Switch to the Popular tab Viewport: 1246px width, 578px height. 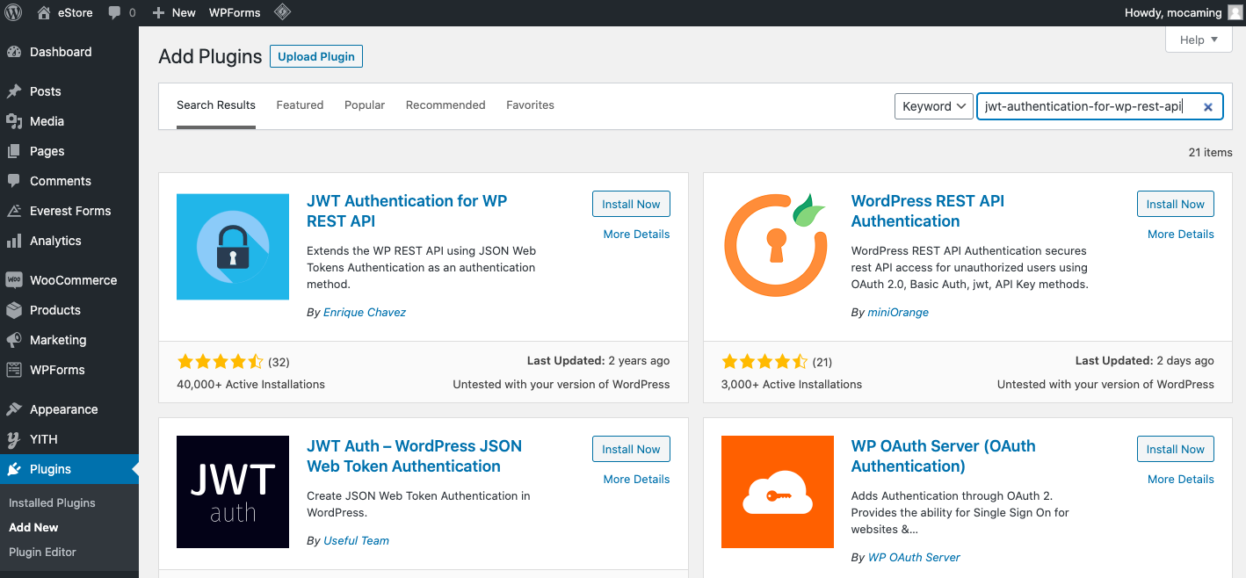(x=365, y=105)
